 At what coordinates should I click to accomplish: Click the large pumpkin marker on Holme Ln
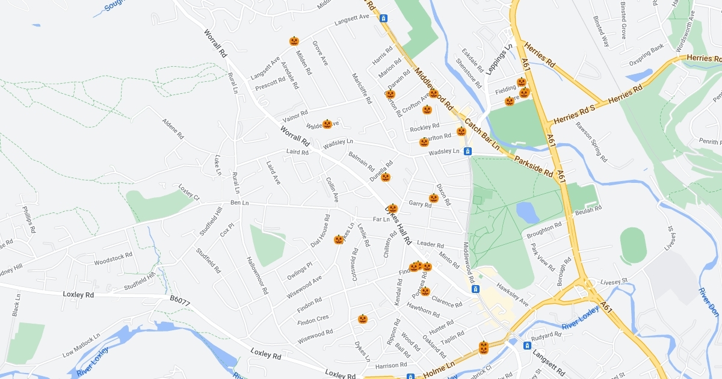click(x=484, y=348)
